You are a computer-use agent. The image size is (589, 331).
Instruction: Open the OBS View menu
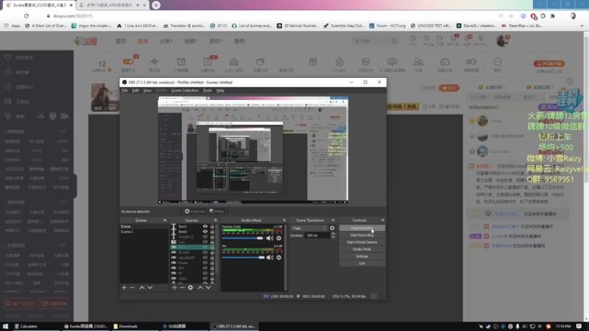click(147, 90)
